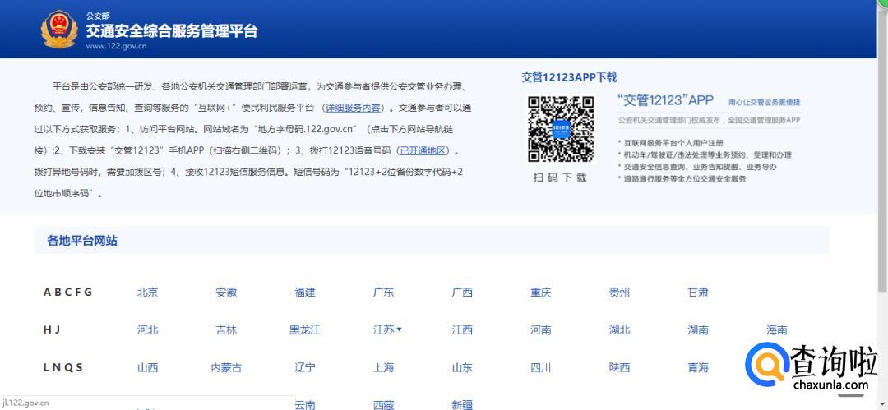Visit the 青海 platform site

pos(698,367)
